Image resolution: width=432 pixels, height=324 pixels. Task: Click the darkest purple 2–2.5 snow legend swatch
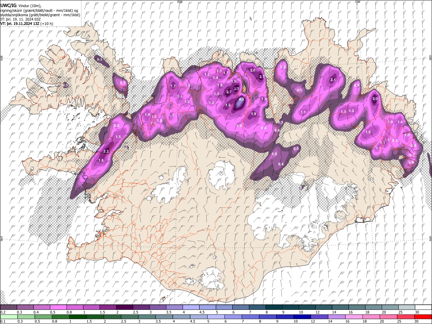(x=124, y=307)
